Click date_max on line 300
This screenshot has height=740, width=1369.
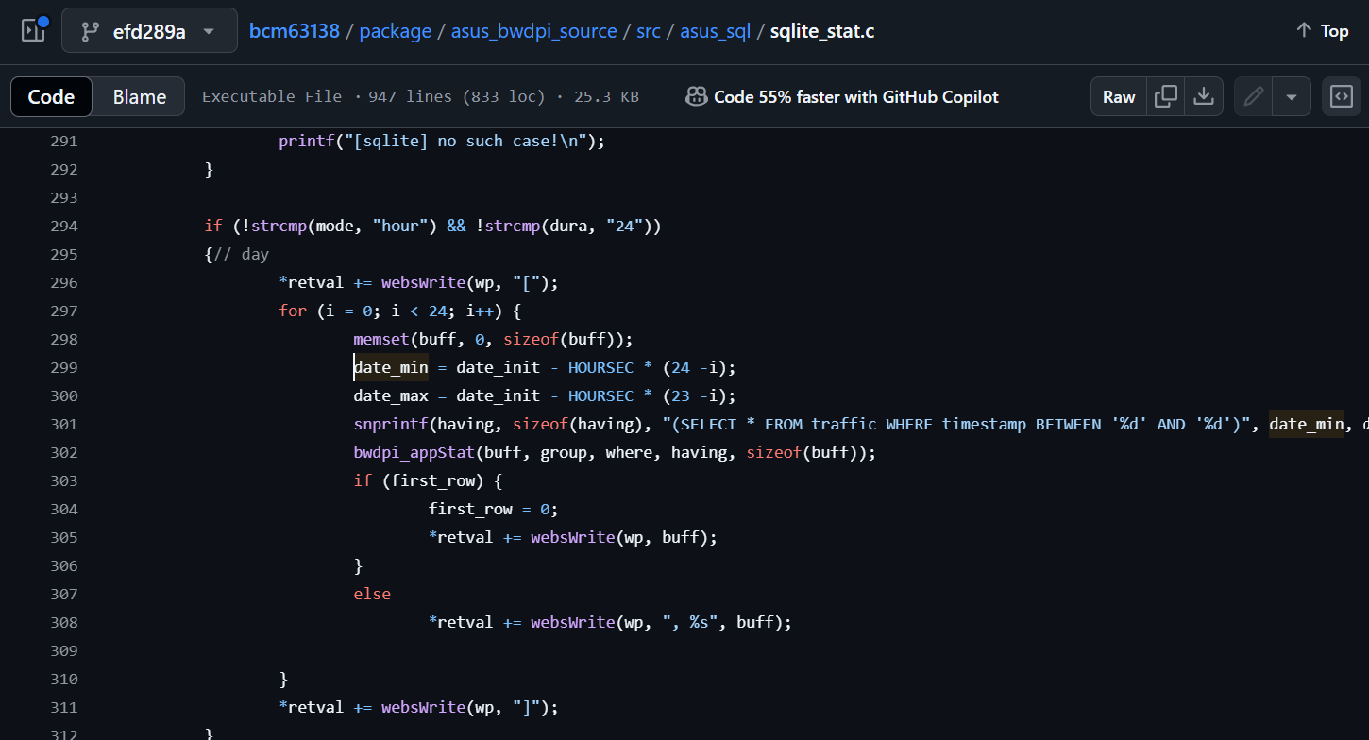point(391,395)
